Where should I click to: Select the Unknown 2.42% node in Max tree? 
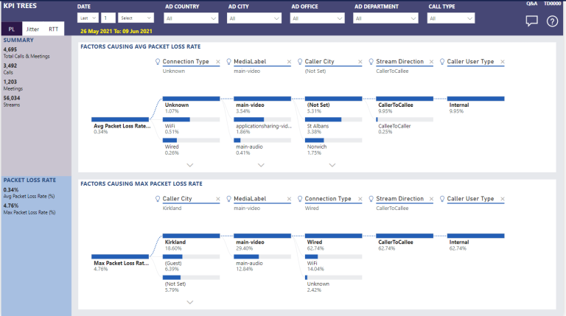334,284
